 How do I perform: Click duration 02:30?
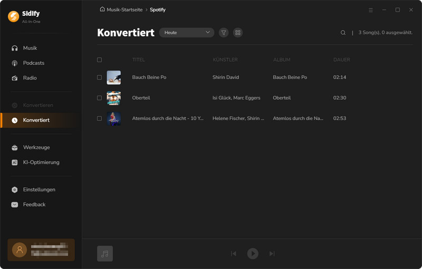pyautogui.click(x=340, y=98)
